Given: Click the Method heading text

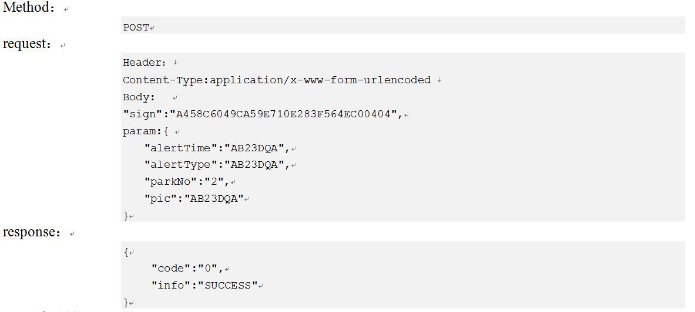Looking at the screenshot, I should click(x=28, y=8).
